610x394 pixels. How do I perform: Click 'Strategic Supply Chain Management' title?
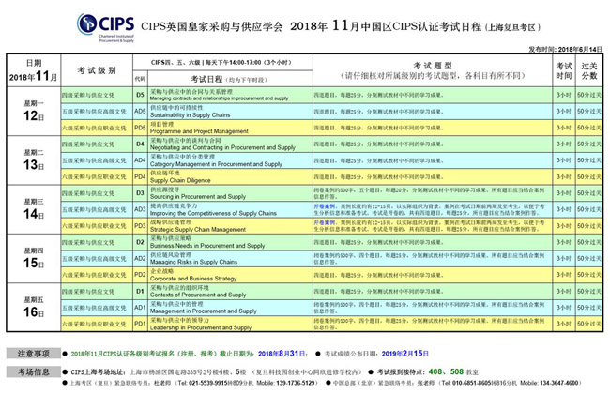tap(198, 230)
